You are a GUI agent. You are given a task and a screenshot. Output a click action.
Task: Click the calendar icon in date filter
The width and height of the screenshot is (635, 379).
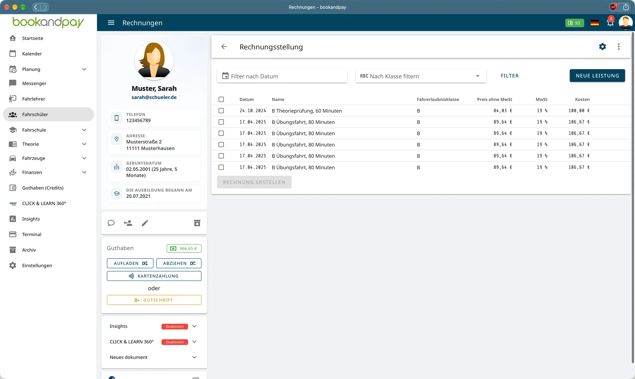[x=225, y=76]
